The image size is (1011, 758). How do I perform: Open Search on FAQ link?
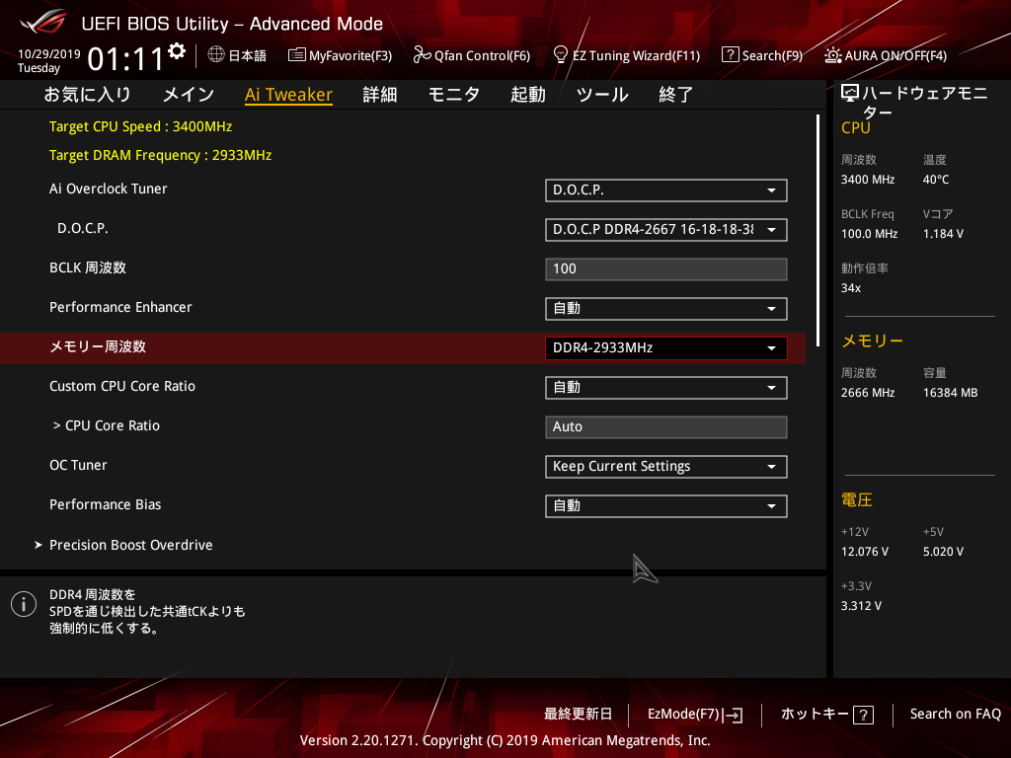[955, 715]
